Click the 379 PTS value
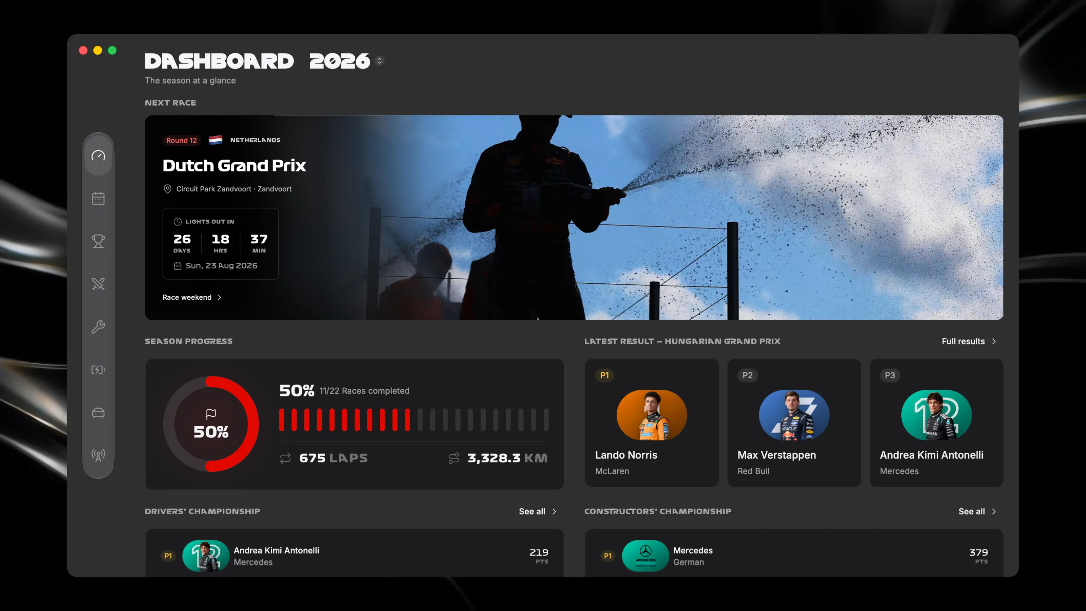 978,556
